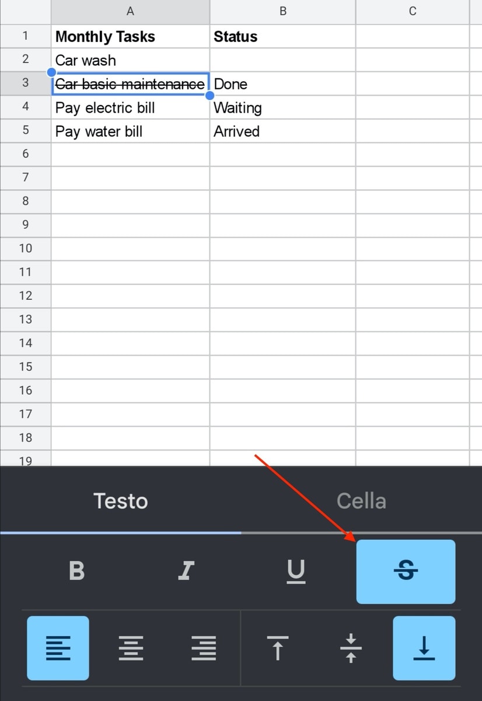Toggle italic text formatting
The height and width of the screenshot is (701, 482).
pos(186,571)
